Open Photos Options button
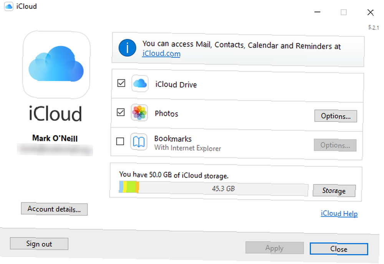This screenshot has width=384, height=264. click(336, 116)
